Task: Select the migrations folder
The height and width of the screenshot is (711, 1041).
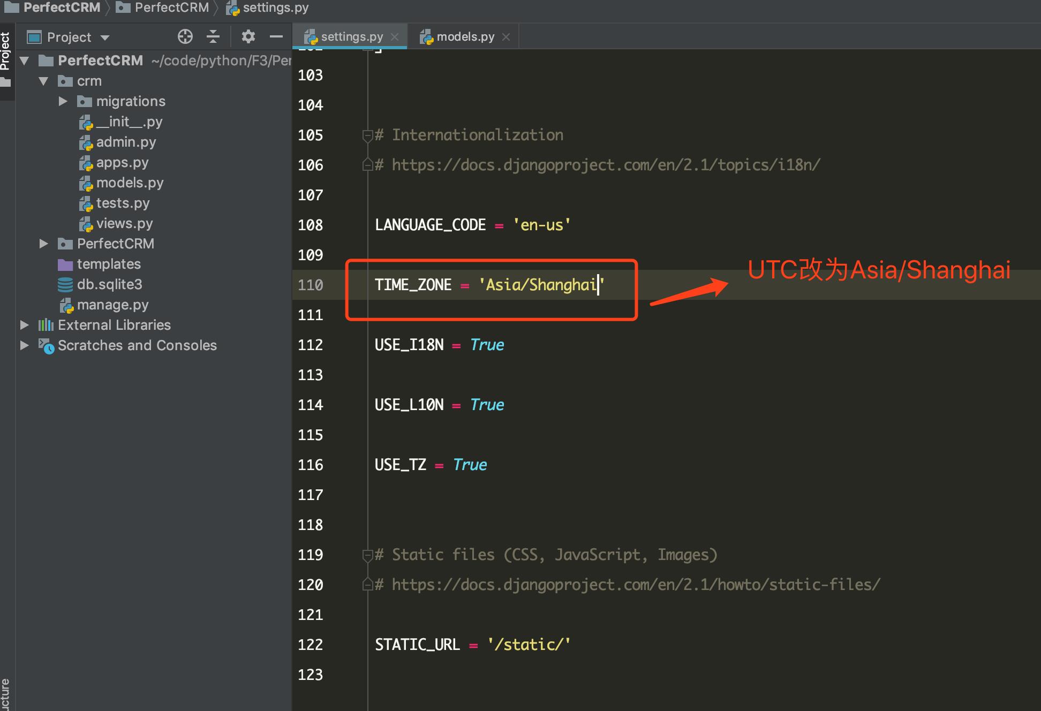Action: pos(131,101)
